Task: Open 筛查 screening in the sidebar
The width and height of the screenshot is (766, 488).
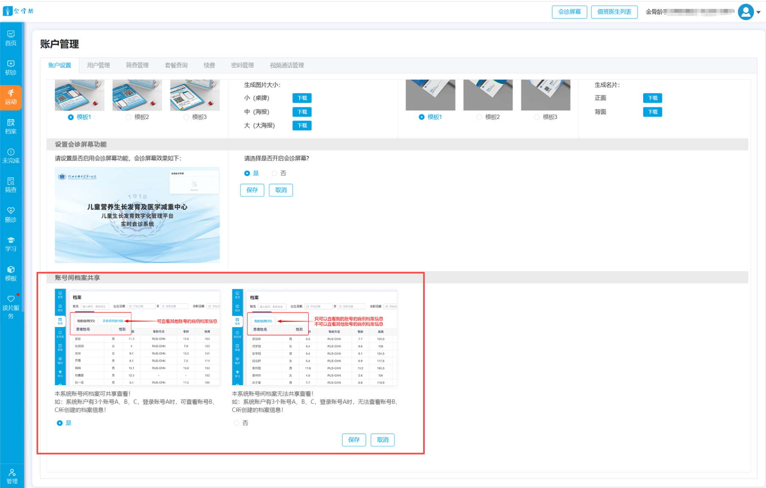Action: pos(11,185)
